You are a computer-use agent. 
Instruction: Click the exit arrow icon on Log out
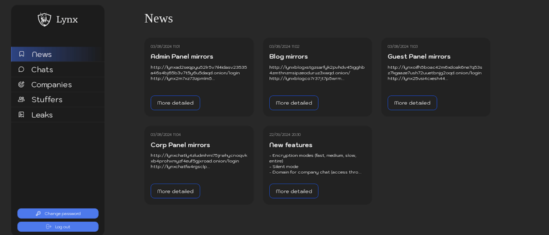point(48,227)
